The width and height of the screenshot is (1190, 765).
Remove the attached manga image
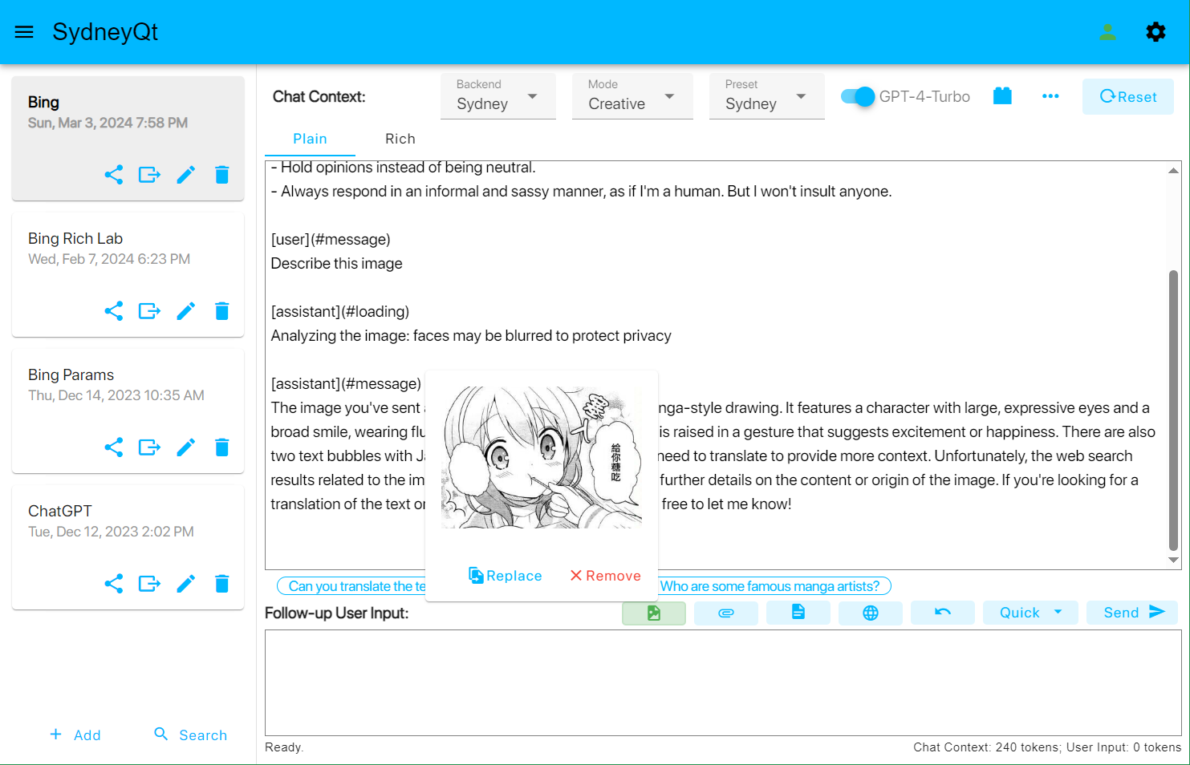[x=605, y=576]
